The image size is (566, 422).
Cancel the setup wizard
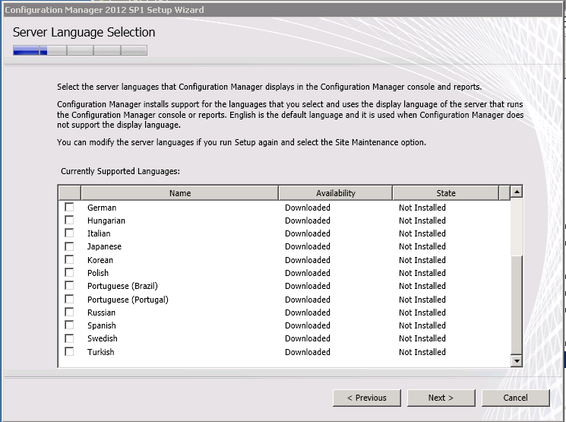(515, 398)
